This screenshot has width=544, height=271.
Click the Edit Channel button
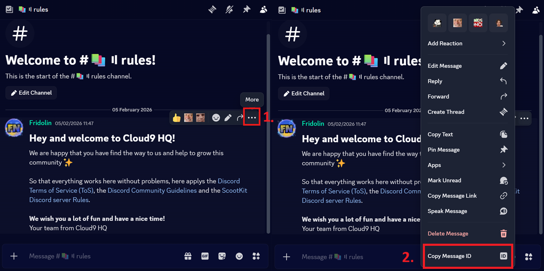point(31,93)
